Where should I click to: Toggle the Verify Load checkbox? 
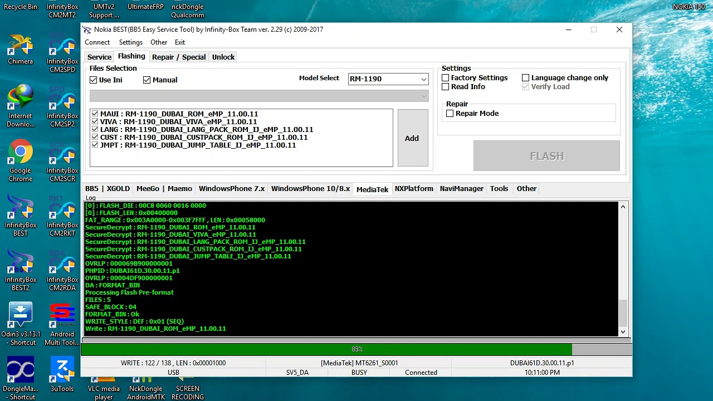[x=526, y=87]
